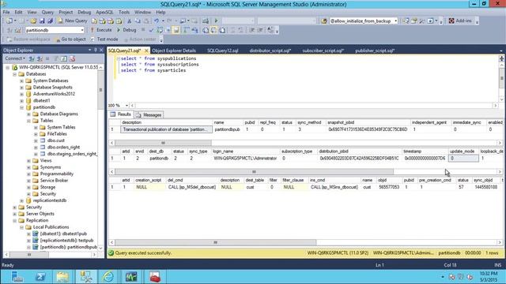Collapse the Databases tree node
Screen dimensions: 506x284
pyautogui.click(x=14, y=74)
